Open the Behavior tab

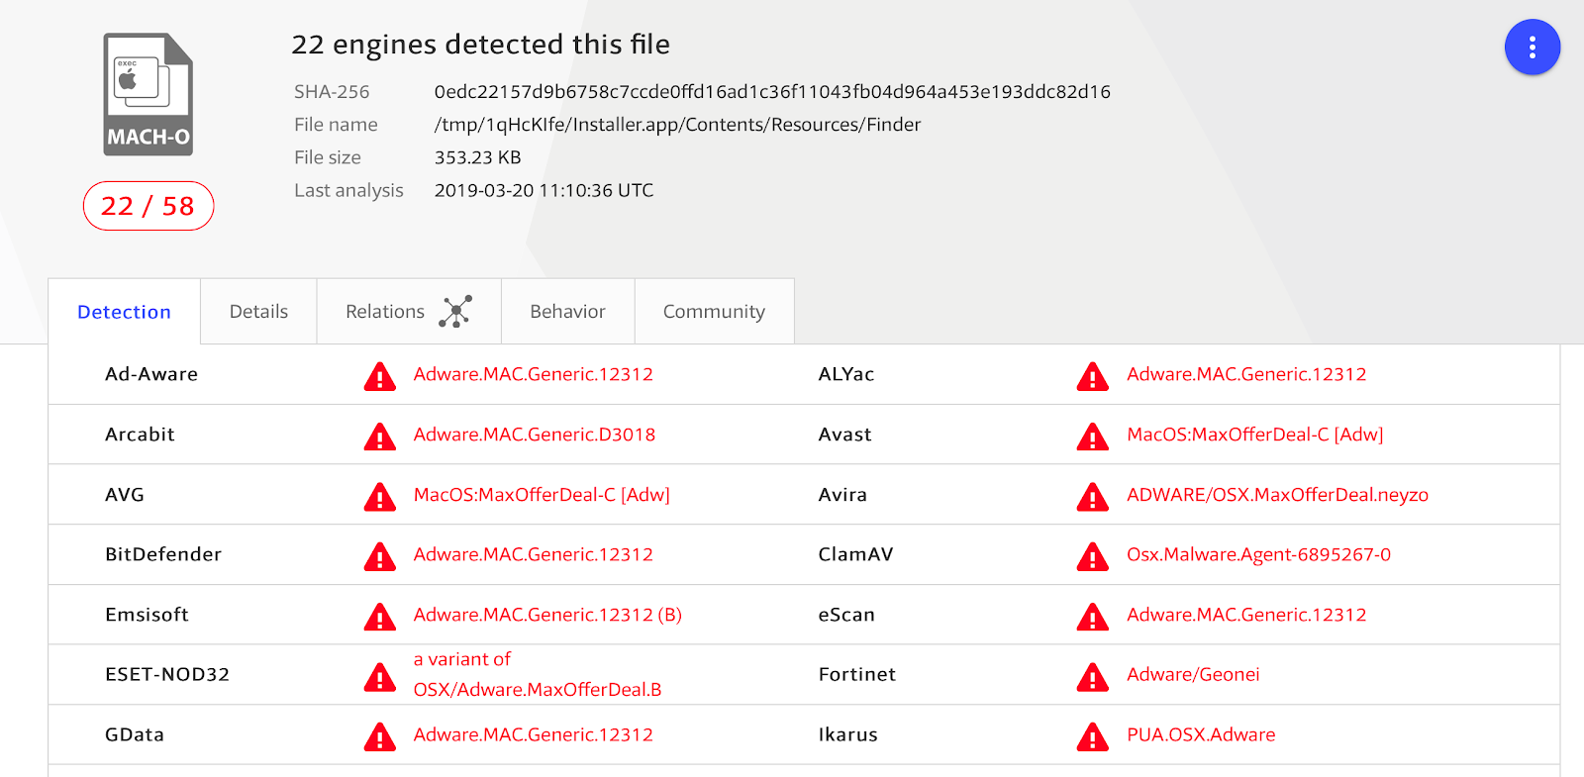click(567, 312)
